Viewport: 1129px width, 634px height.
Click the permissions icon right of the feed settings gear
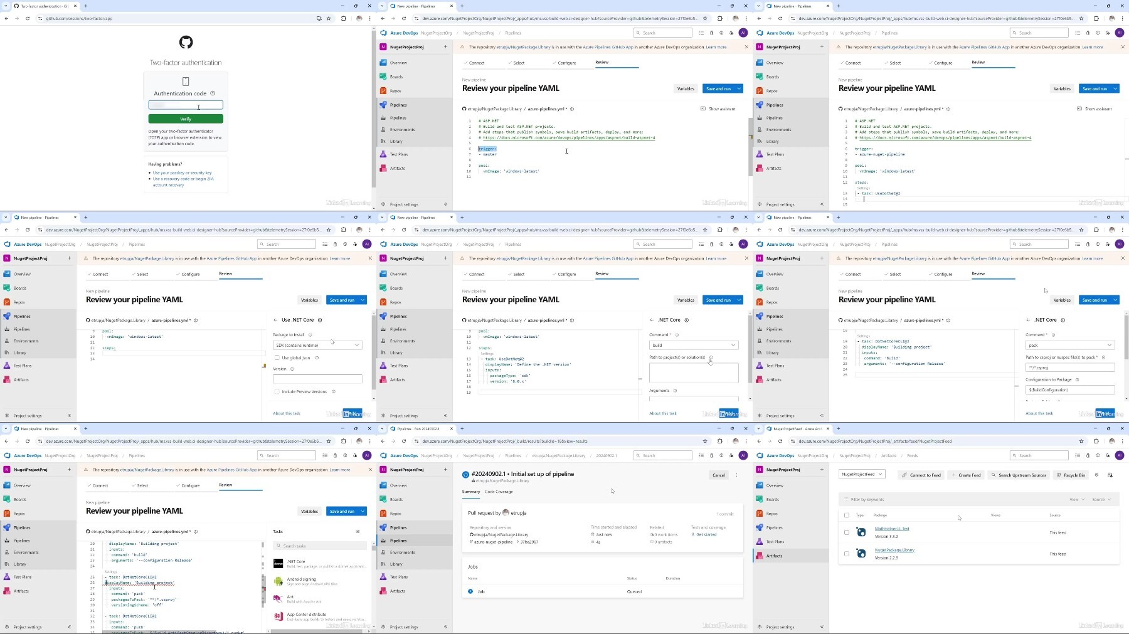tap(1110, 475)
